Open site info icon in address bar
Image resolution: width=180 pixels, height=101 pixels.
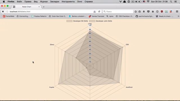tap(7, 12)
